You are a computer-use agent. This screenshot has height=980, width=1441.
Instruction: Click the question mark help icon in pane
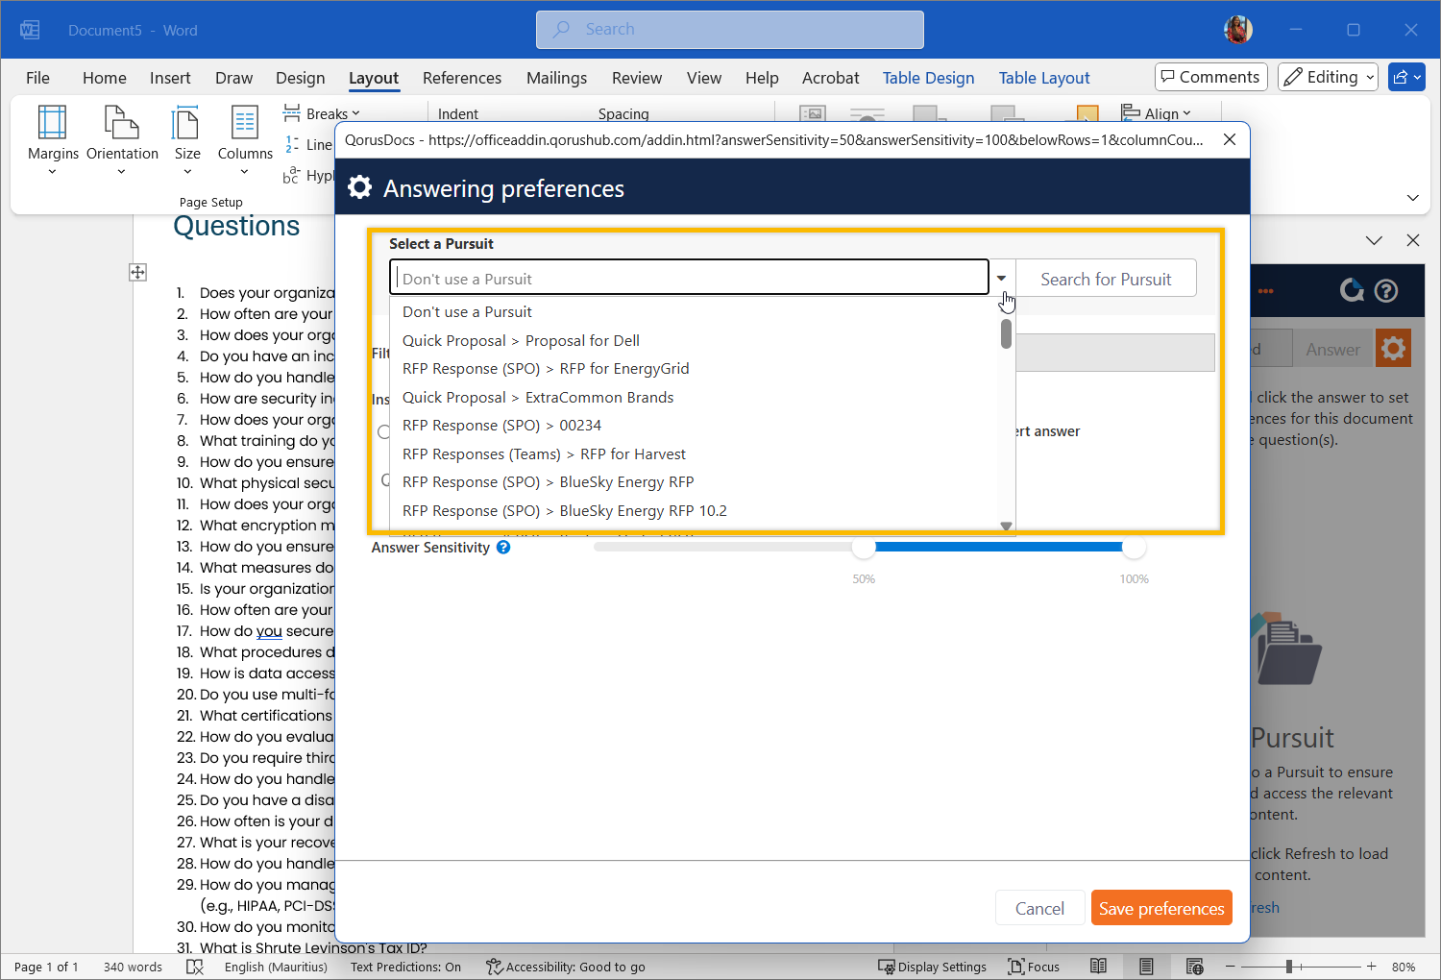1386,290
